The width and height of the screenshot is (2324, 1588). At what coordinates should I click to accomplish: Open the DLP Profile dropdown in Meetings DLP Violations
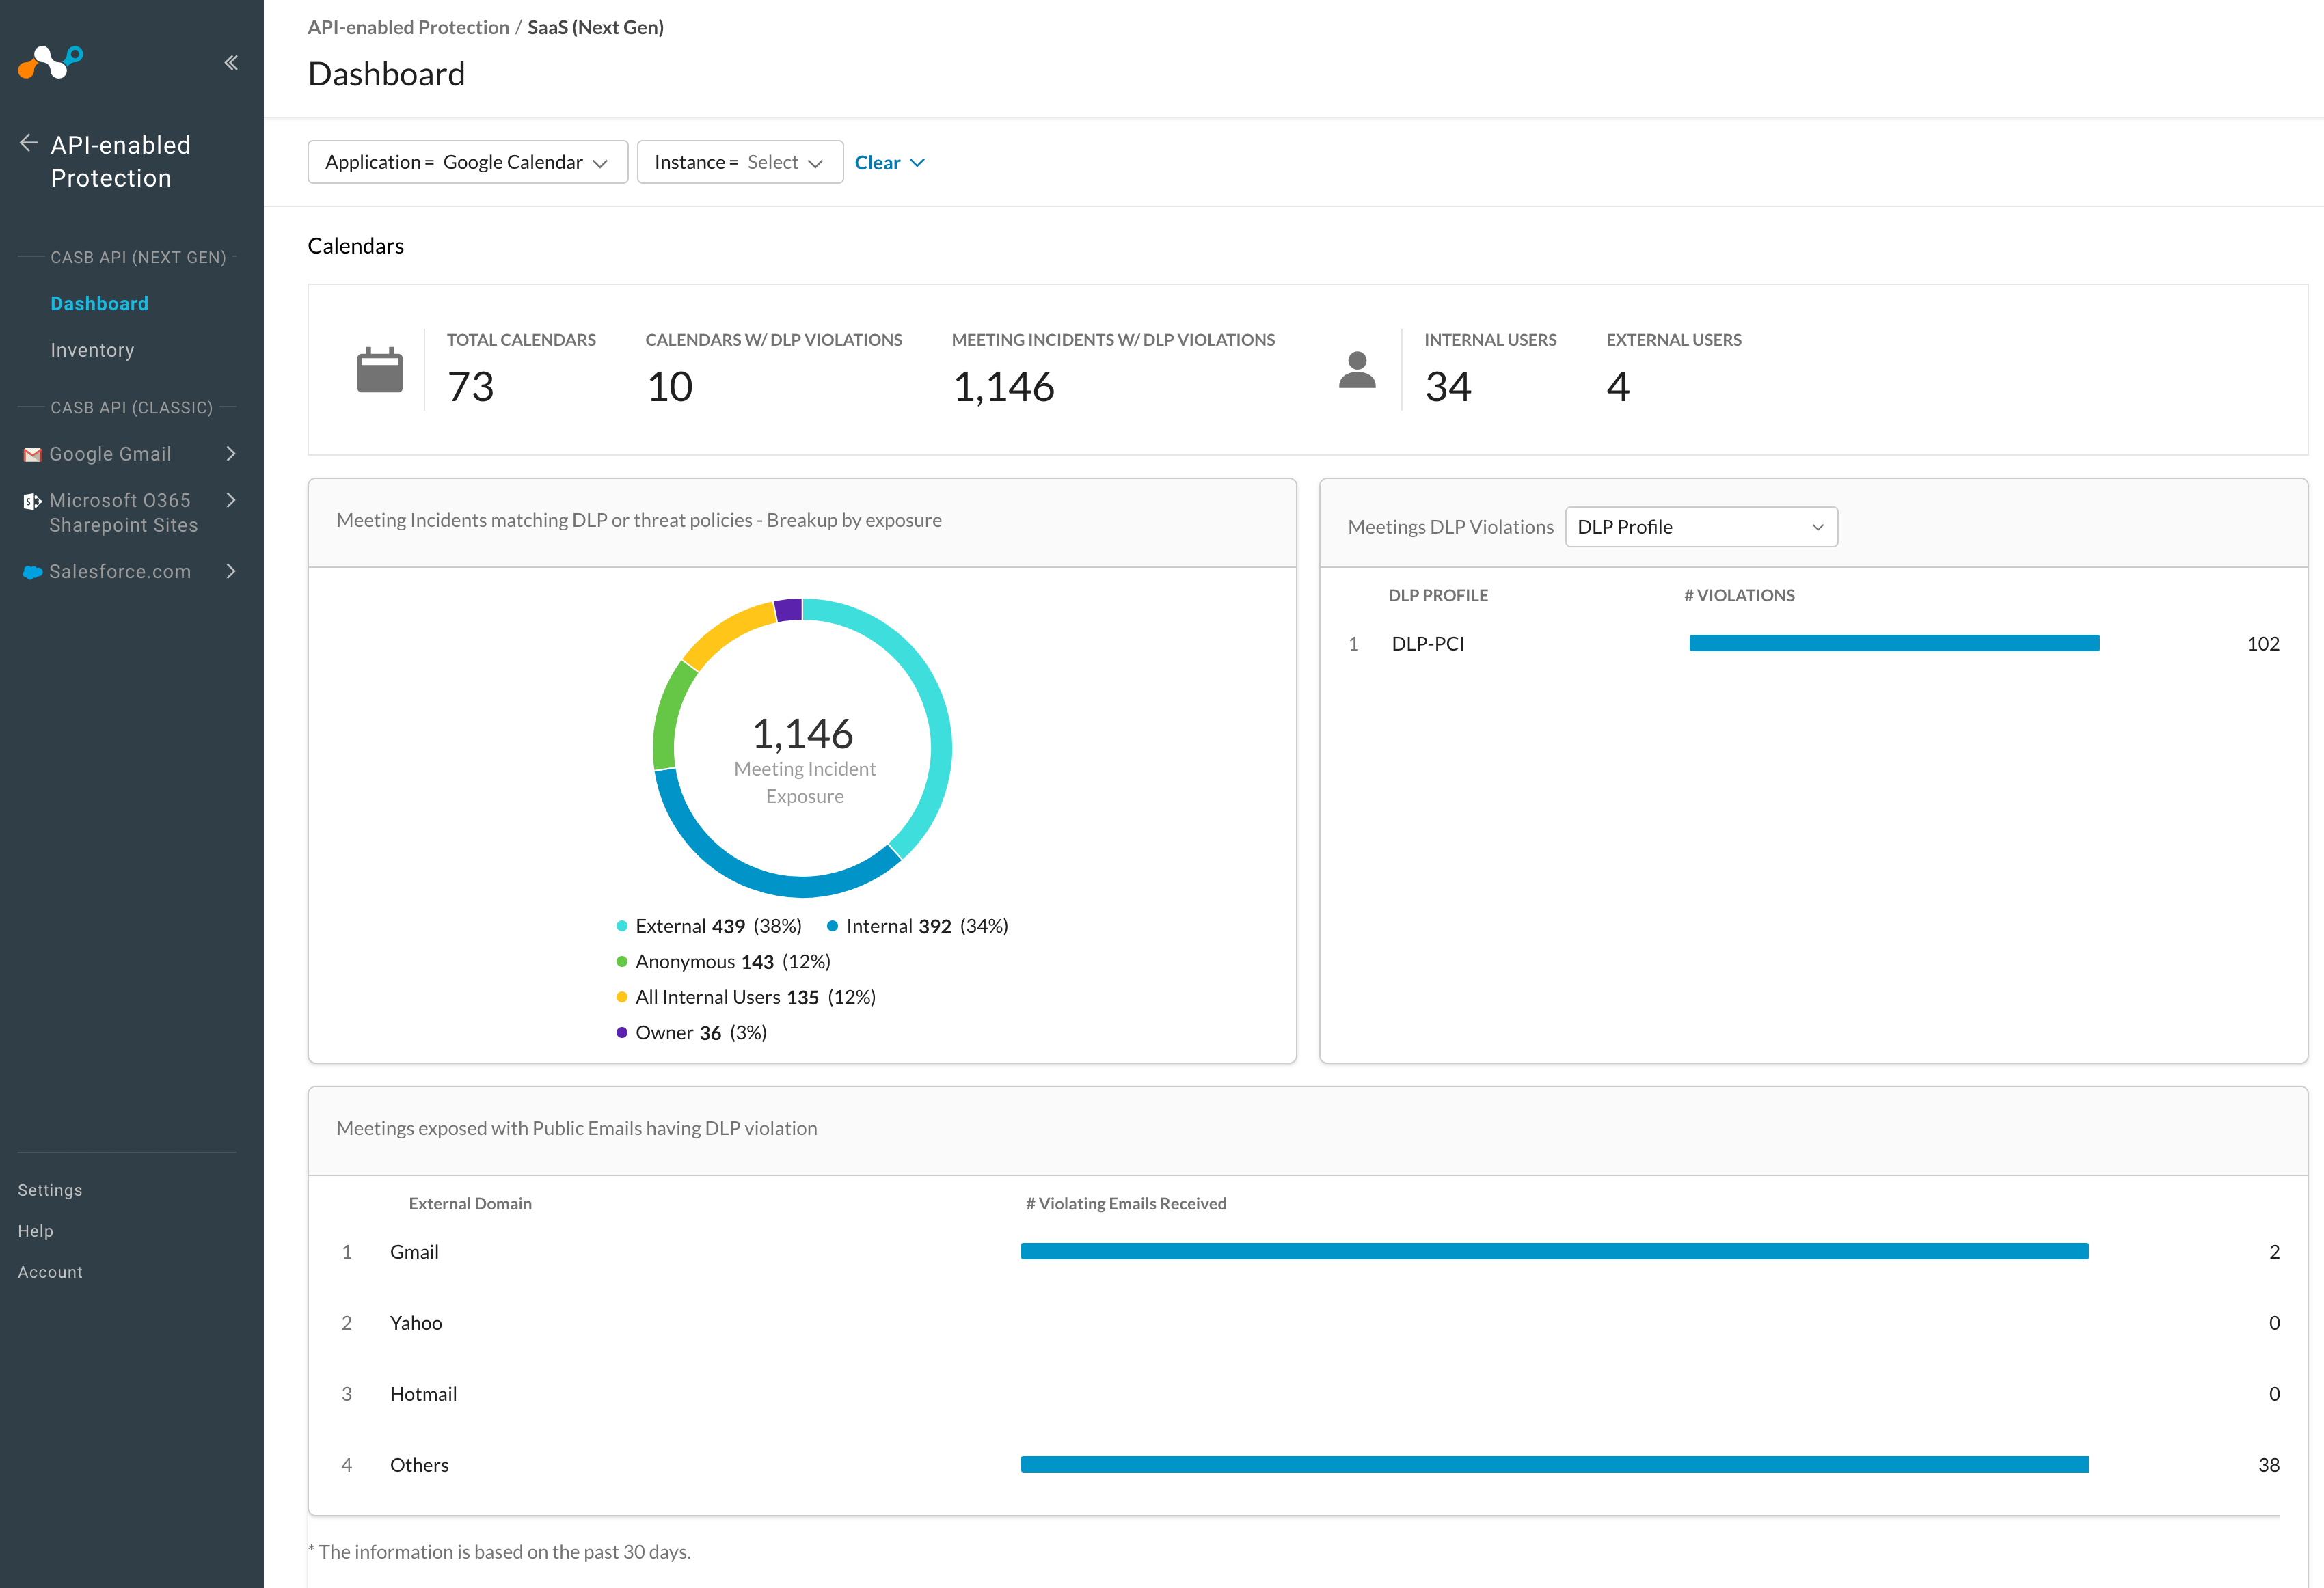pyautogui.click(x=1700, y=527)
